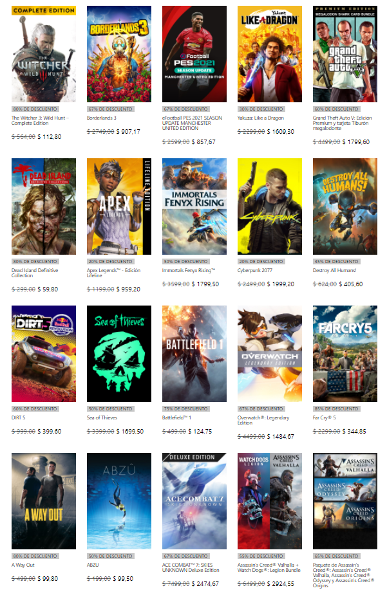Select the Destroy All Humans! cover art
The image size is (387, 595).
345,206
